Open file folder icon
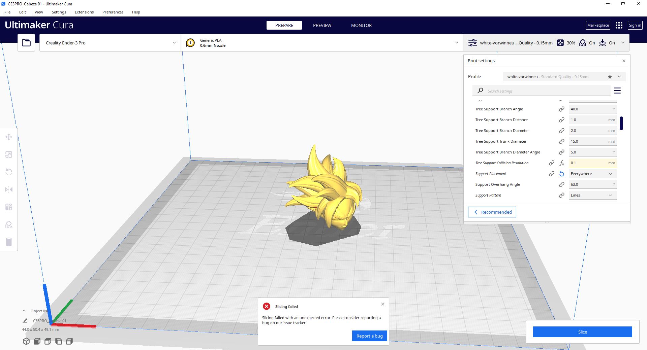The height and width of the screenshot is (350, 647). (x=26, y=43)
